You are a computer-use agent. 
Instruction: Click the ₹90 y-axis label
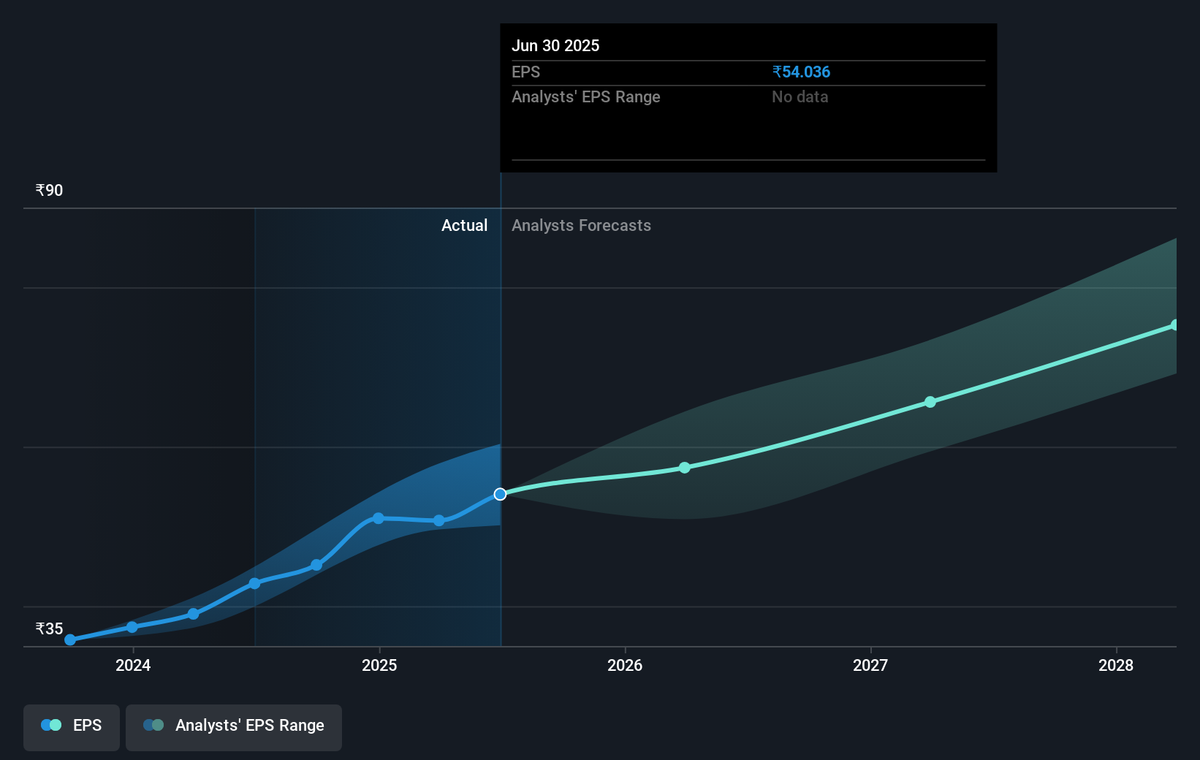click(x=50, y=191)
